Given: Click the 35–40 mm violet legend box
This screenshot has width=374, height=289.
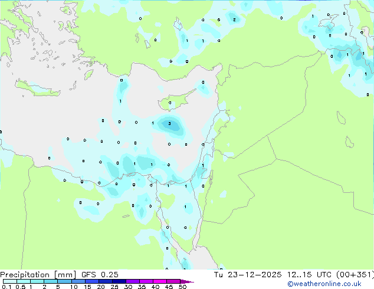Looking at the screenshot, I should [x=146, y=281].
